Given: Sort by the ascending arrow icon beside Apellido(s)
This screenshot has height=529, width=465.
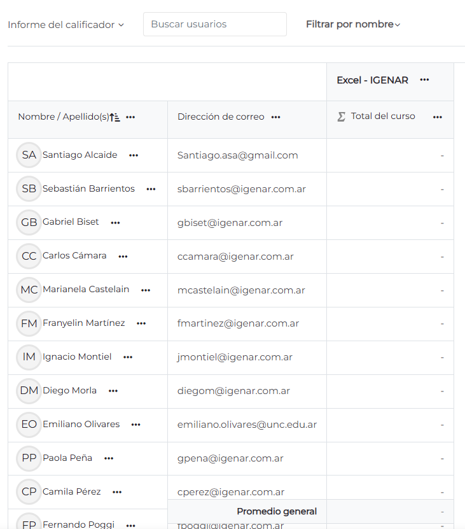Looking at the screenshot, I should point(115,117).
